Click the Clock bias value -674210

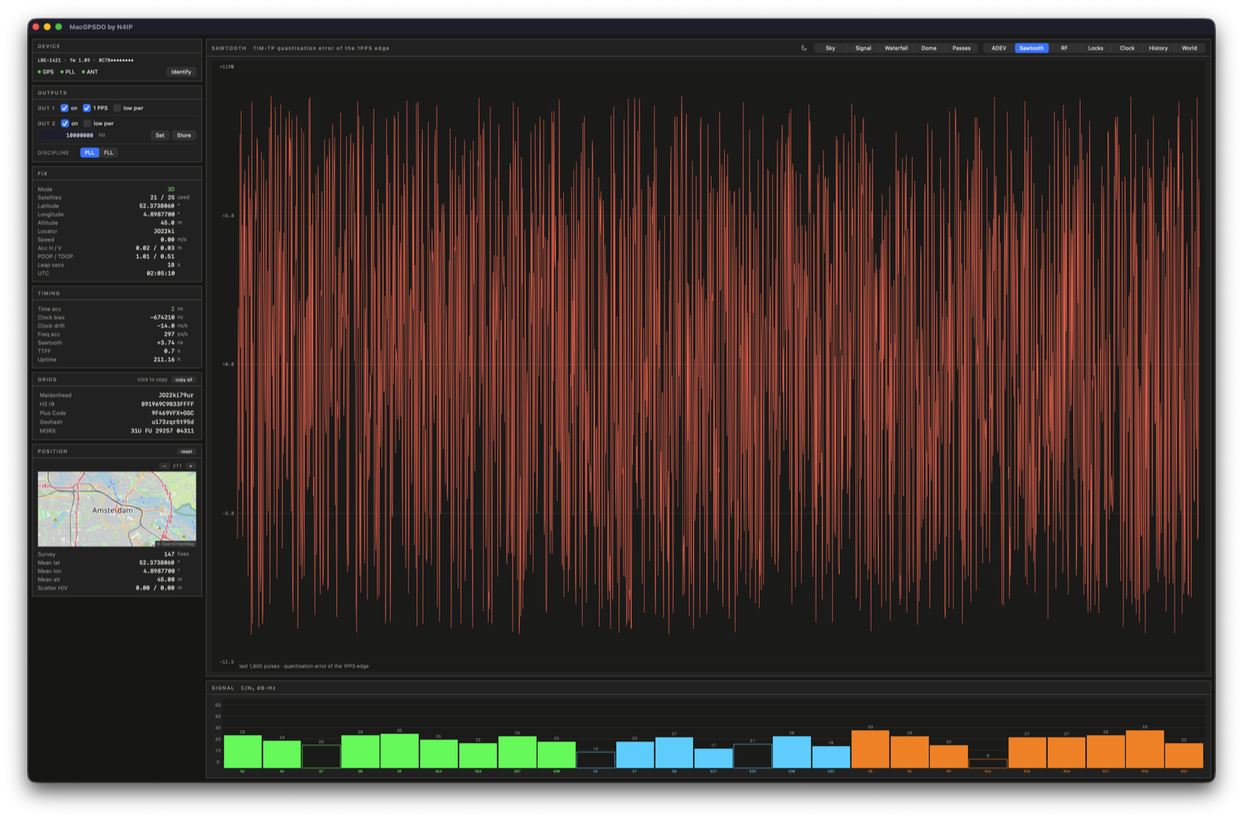[x=162, y=318]
